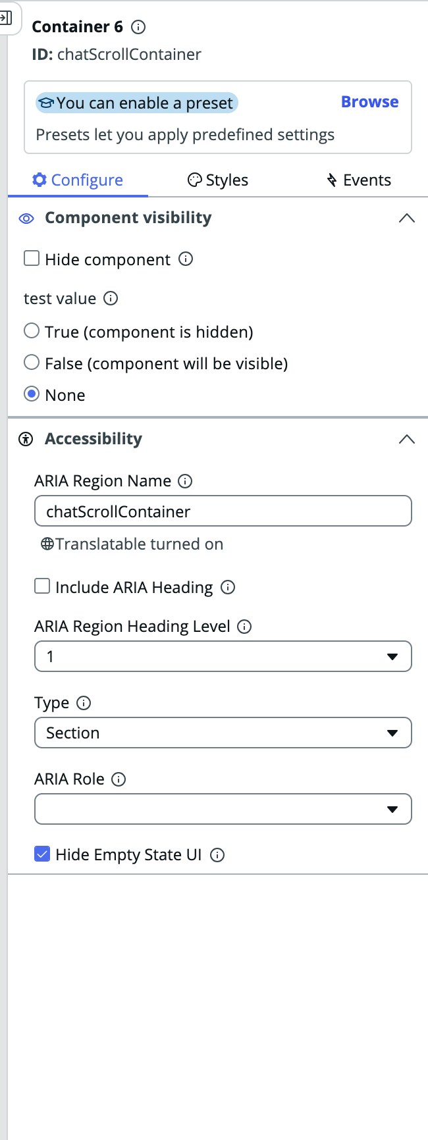This screenshot has height=1140, width=428.
Task: Select True (component is hidden) radio option
Action: pos(32,331)
